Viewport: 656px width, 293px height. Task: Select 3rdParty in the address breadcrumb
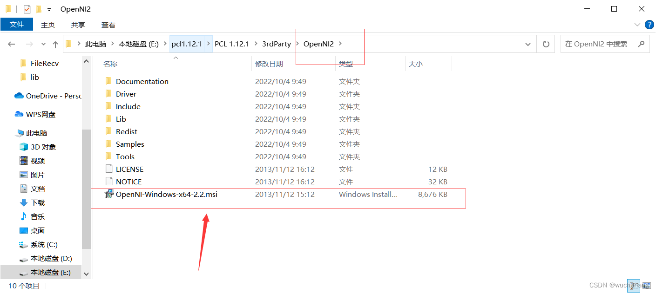(276, 44)
